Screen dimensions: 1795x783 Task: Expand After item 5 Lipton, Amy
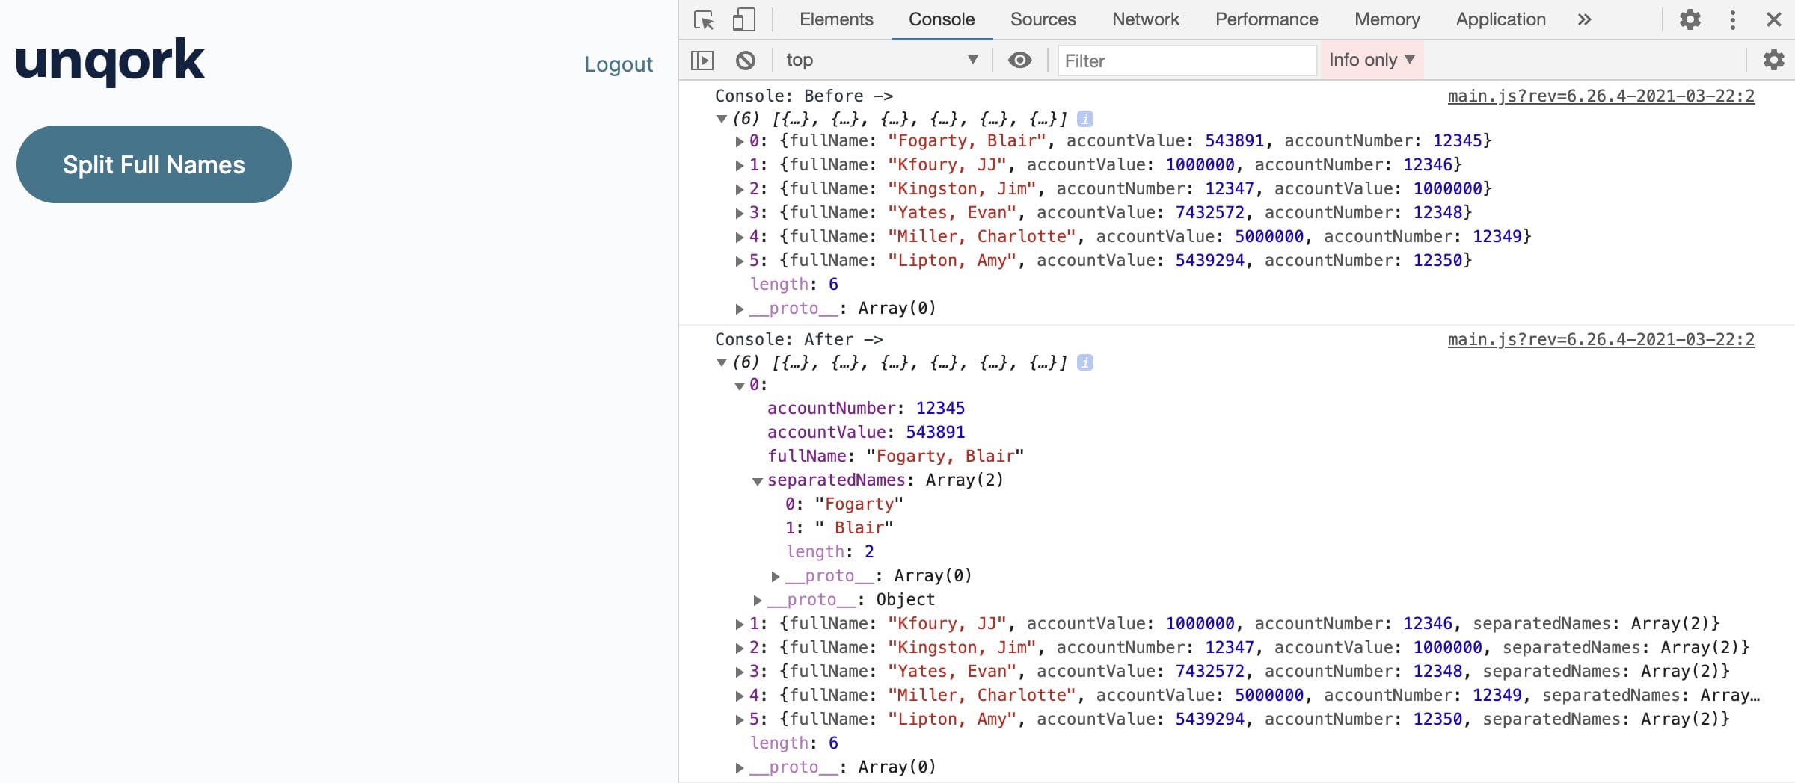click(x=739, y=719)
